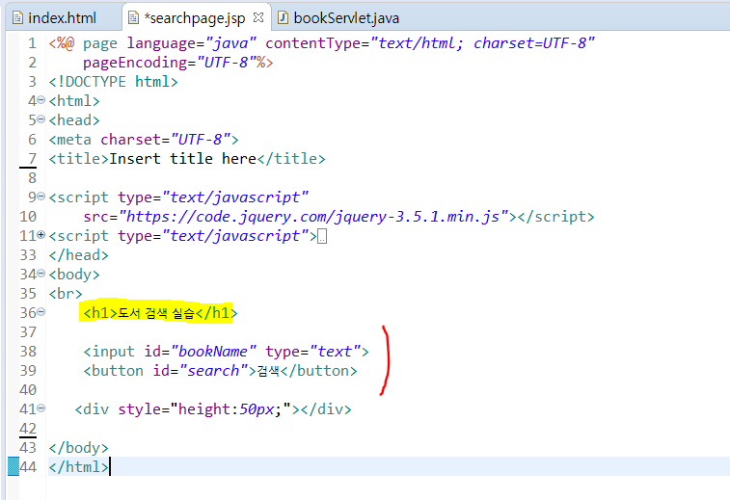Click the bookServlet.java file icon
Viewport: 730px width, 500px height.
click(283, 18)
